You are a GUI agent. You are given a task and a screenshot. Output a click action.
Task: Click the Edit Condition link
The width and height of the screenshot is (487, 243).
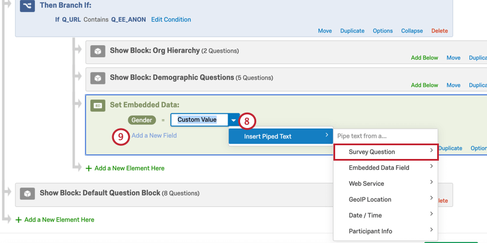pyautogui.click(x=171, y=19)
